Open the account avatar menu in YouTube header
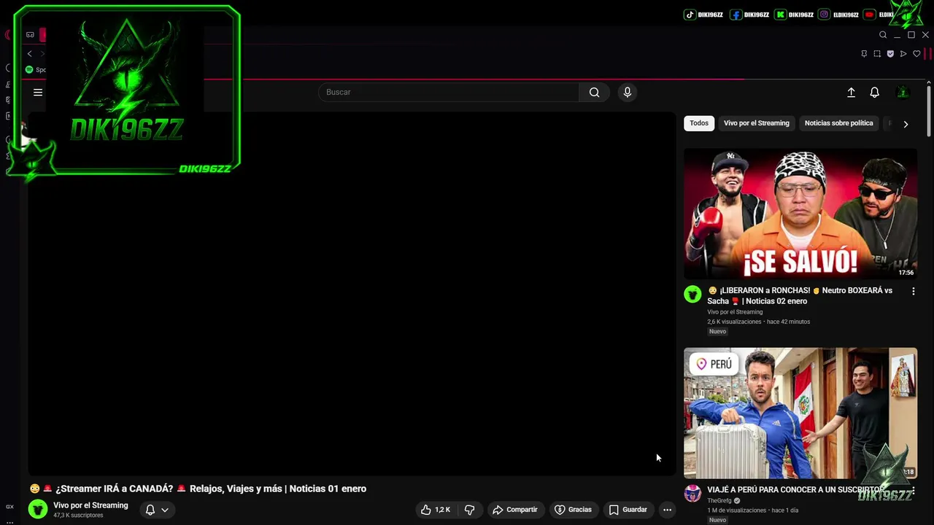The width and height of the screenshot is (934, 525). pyautogui.click(x=903, y=93)
